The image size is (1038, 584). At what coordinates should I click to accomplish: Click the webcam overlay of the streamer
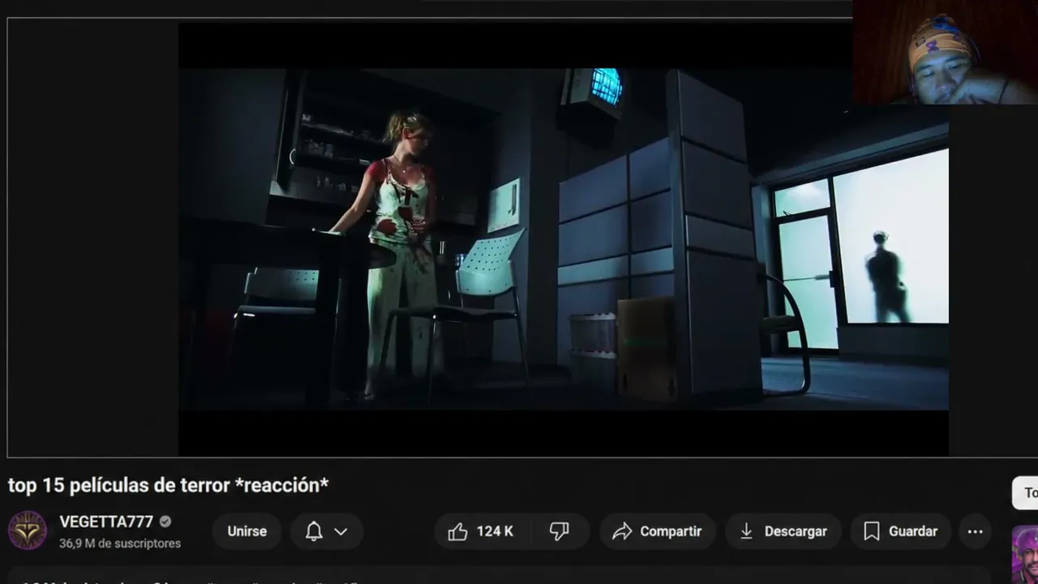(945, 52)
